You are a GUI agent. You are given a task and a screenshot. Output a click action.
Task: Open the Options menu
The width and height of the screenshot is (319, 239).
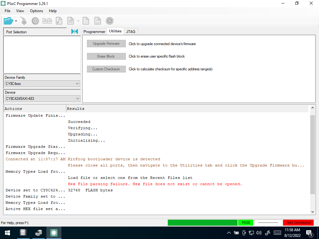36,11
